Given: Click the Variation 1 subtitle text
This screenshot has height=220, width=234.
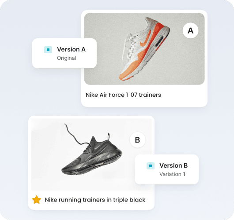Looking at the screenshot, I should click(172, 174).
